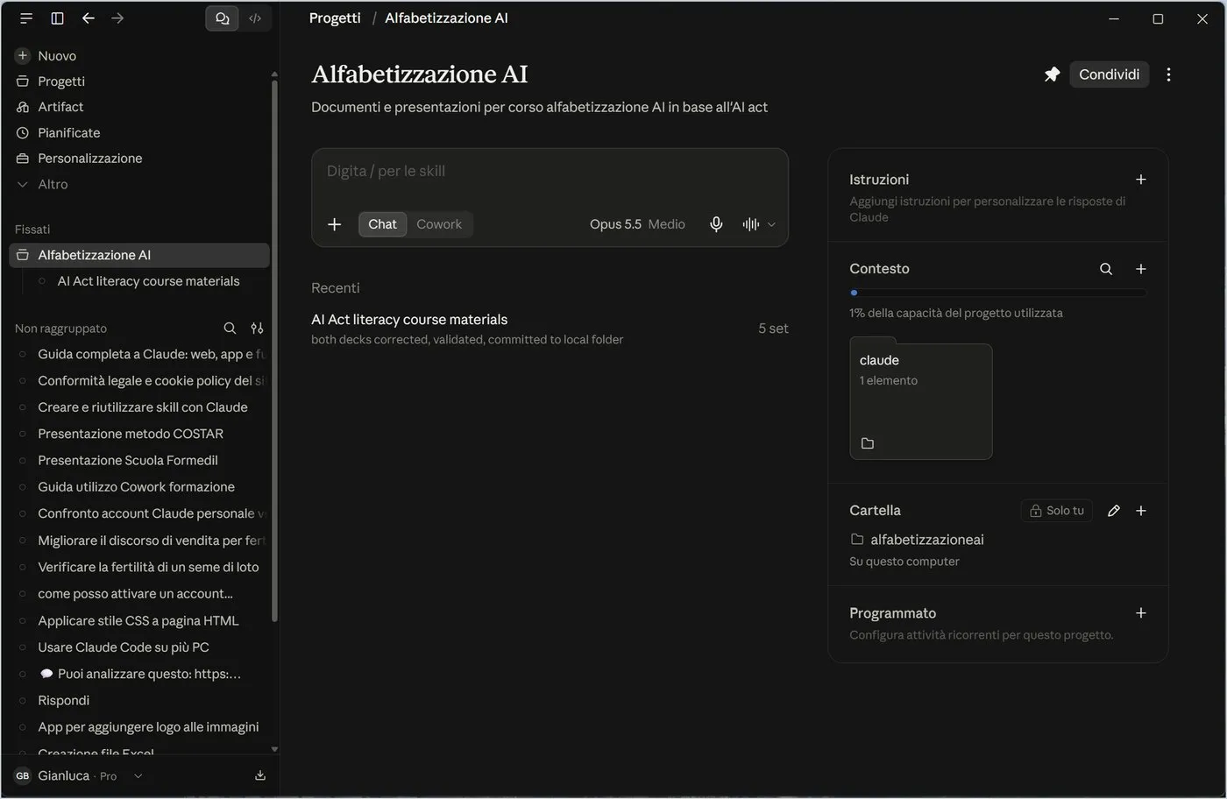Open the hamburger menu icon
1227x799 pixels.
(x=26, y=18)
